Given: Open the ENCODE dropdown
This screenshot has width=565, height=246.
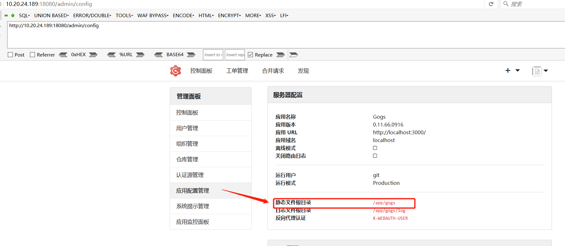Looking at the screenshot, I should tap(183, 15).
